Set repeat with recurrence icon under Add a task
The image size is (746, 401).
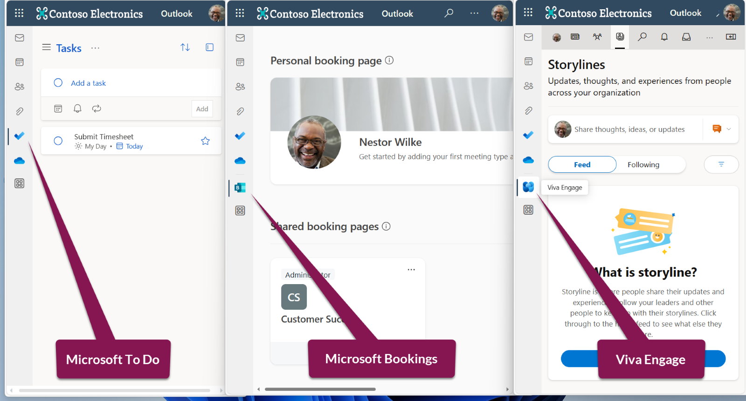pyautogui.click(x=97, y=109)
